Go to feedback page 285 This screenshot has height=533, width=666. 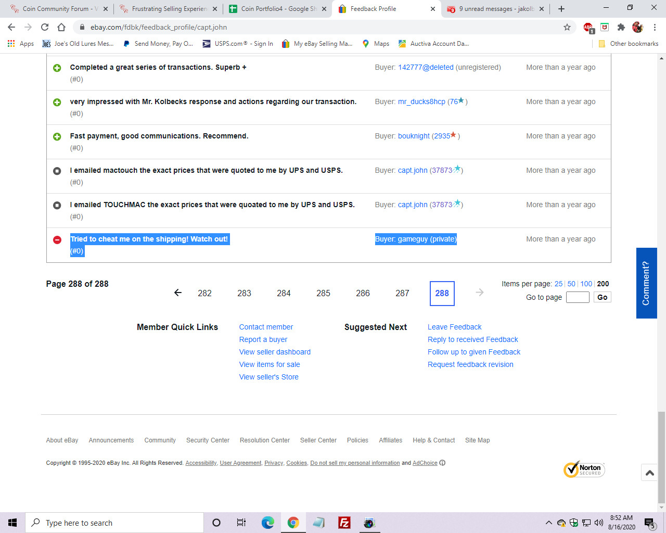[323, 293]
